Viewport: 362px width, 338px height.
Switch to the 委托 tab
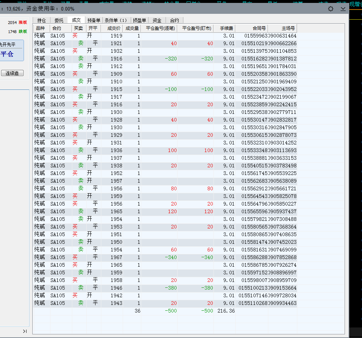point(59,20)
